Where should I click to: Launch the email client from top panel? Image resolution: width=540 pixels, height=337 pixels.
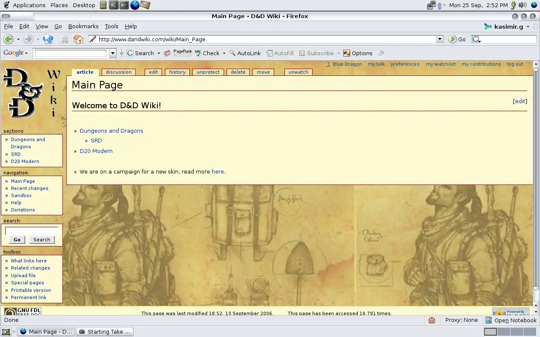click(x=145, y=5)
